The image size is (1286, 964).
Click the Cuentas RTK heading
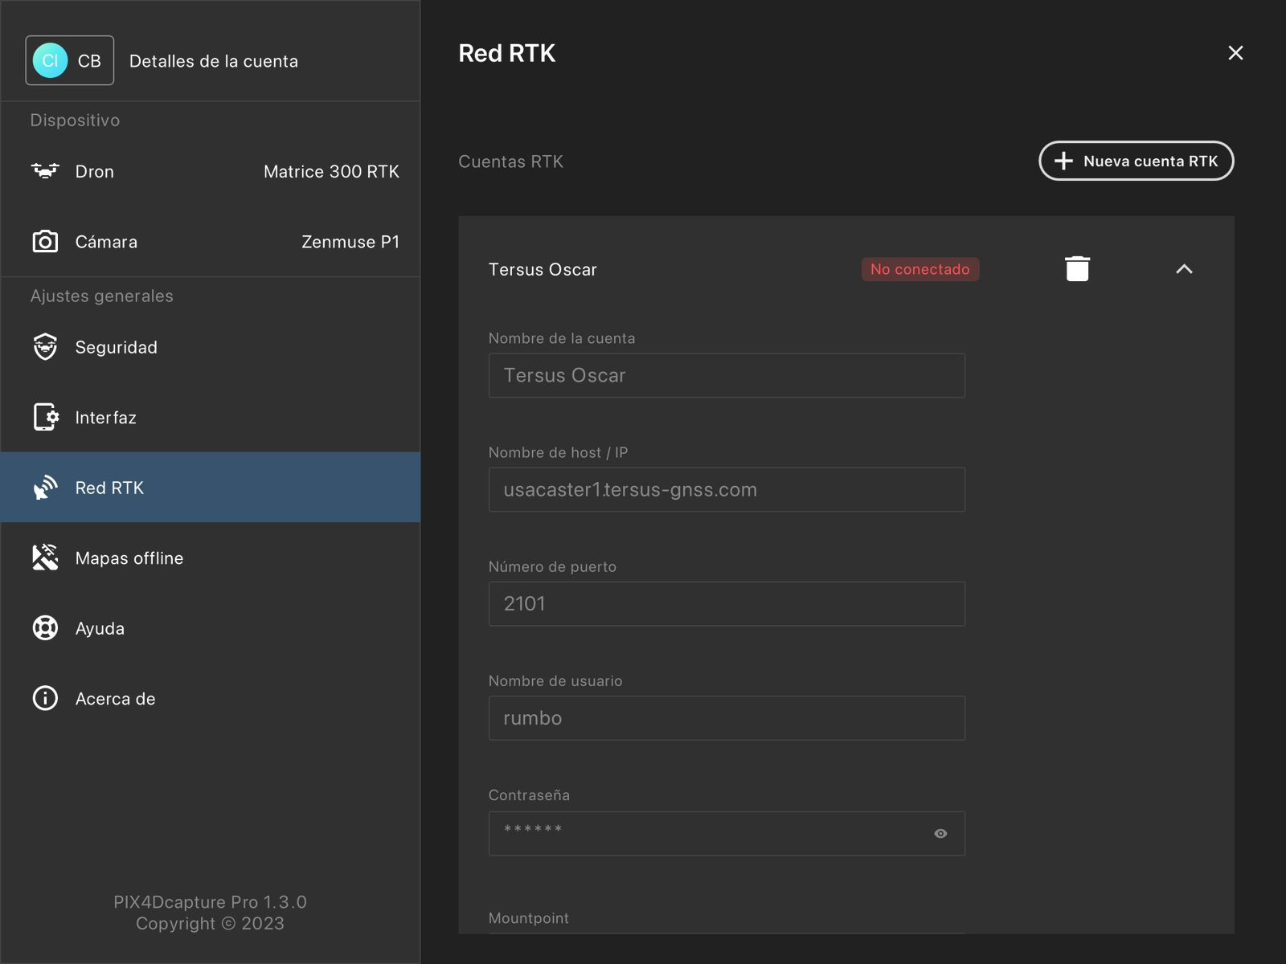[510, 161]
